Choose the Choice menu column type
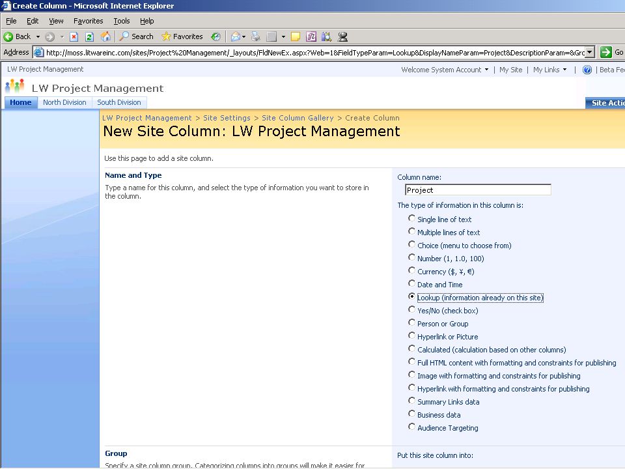 tap(411, 244)
